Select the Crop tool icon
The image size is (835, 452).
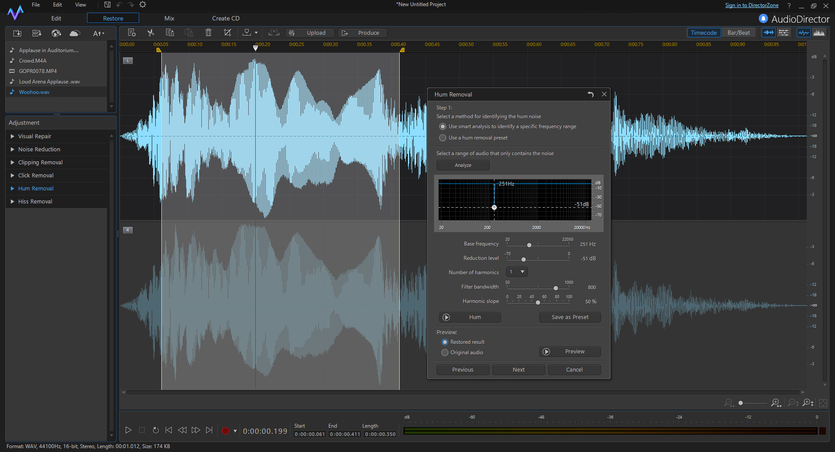227,33
